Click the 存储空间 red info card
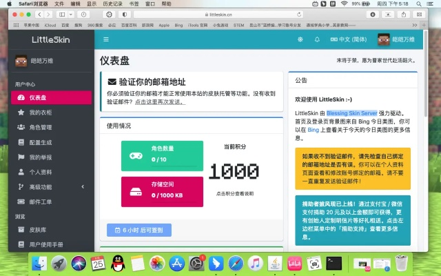This screenshot has height=276, width=441. pyautogui.click(x=162, y=192)
